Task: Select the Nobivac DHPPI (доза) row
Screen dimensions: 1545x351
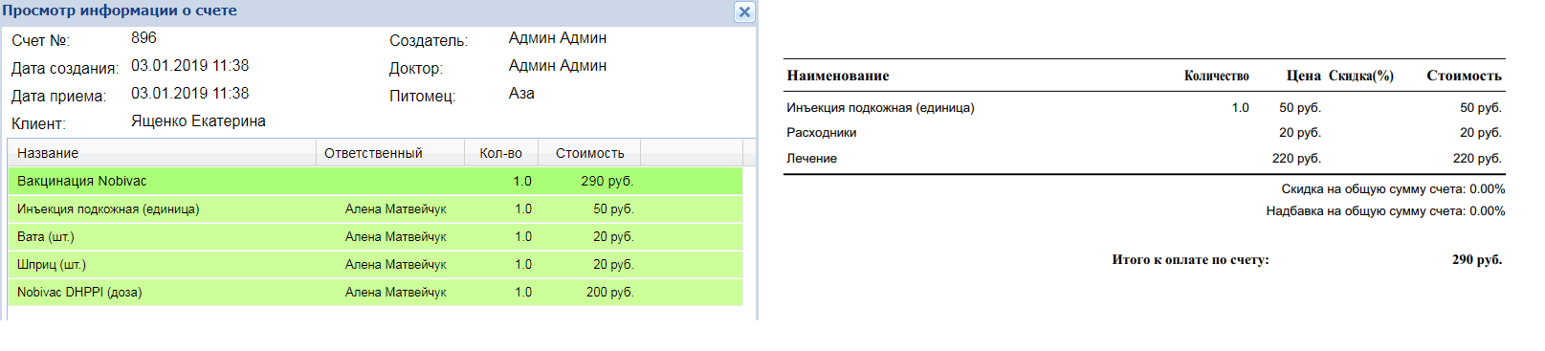Action: 375,292
